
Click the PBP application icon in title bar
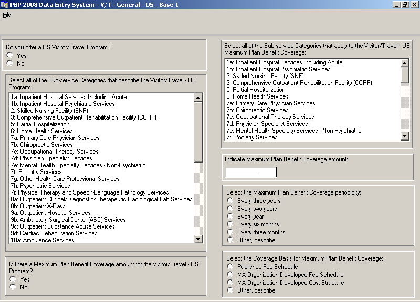coord(5,5)
